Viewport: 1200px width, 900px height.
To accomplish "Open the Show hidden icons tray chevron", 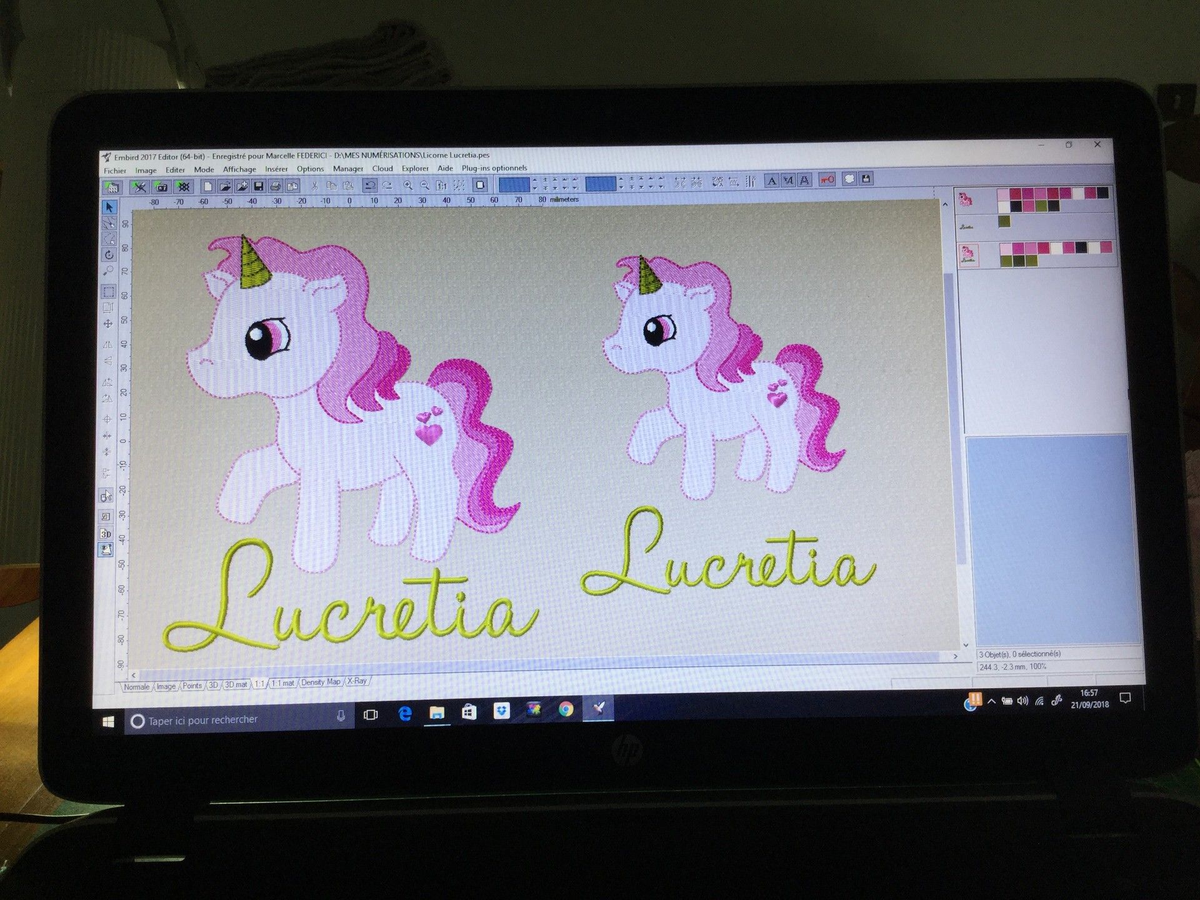I will point(992,701).
